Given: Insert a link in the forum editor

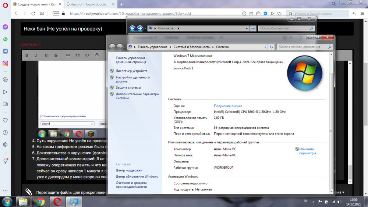Looking at the screenshot, I should click(x=68, y=55).
